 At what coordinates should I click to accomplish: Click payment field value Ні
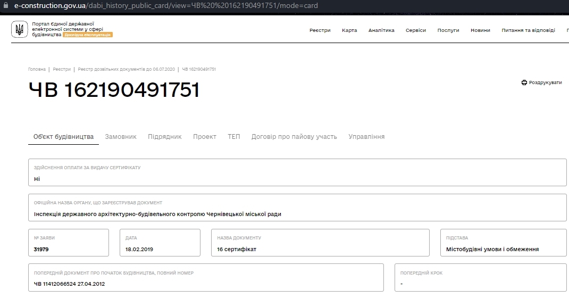[x=37, y=179]
